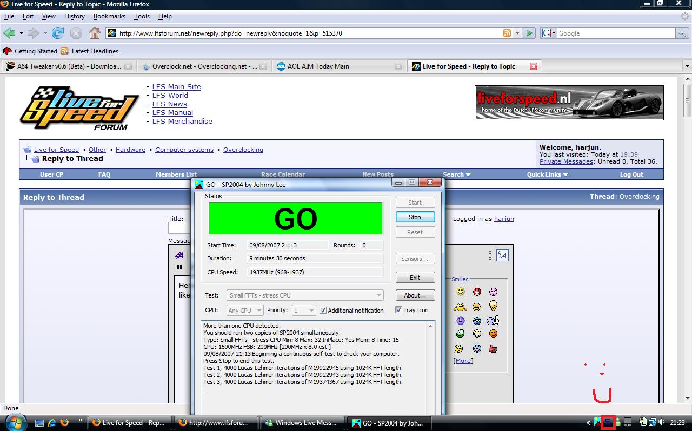This screenshot has height=432, width=692.
Task: Open the Bookmarks menu
Action: (109, 16)
